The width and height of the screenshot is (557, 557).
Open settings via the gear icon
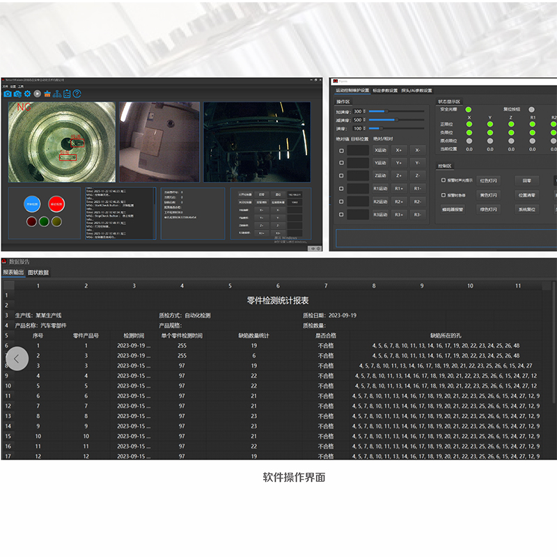(28, 93)
